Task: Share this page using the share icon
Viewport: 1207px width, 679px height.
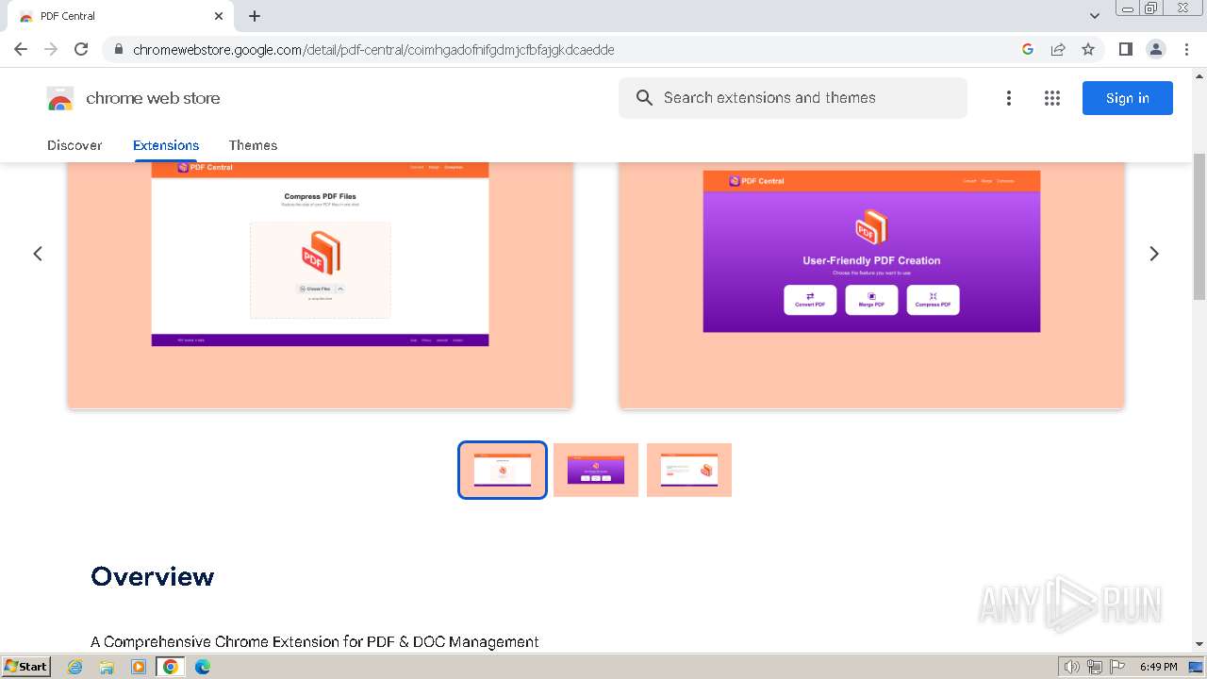Action: click(1058, 49)
